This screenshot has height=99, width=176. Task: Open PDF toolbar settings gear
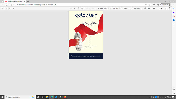(x=169, y=8)
